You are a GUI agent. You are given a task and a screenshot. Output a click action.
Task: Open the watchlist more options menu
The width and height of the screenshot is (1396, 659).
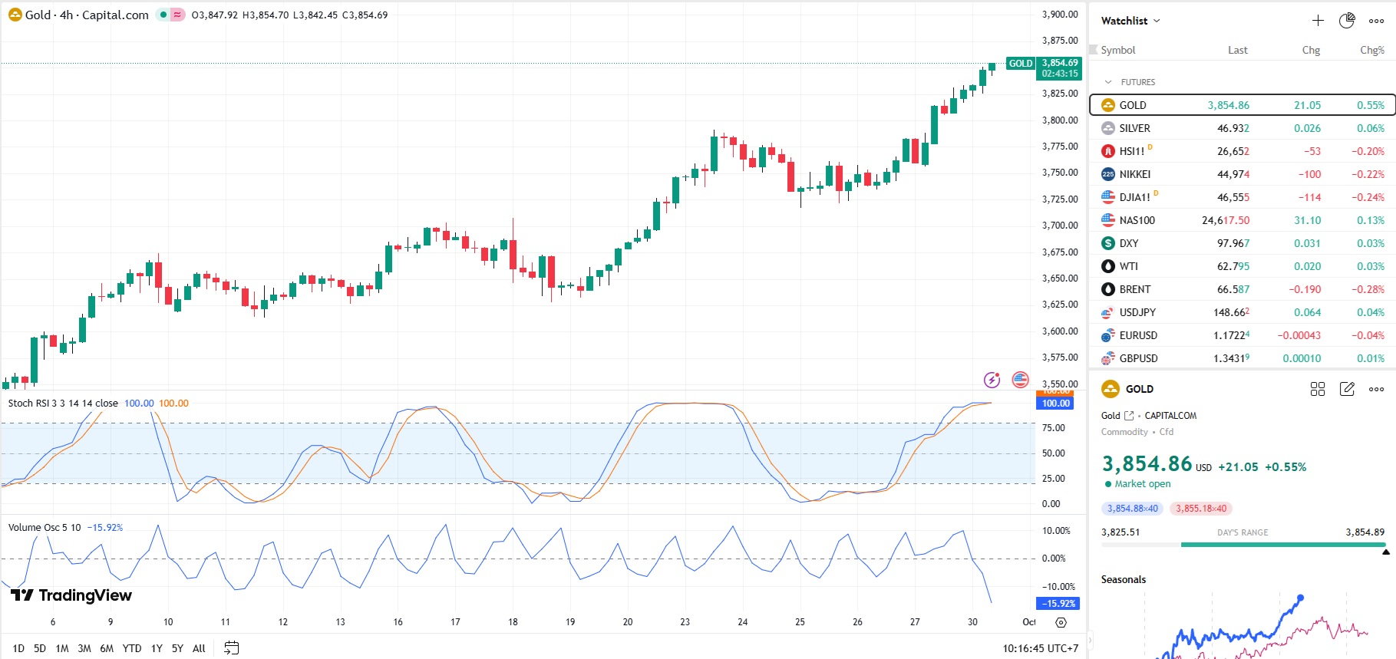pyautogui.click(x=1376, y=21)
